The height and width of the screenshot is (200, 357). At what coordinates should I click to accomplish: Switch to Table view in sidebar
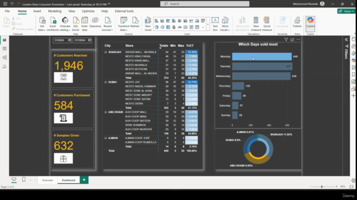coord(4,49)
